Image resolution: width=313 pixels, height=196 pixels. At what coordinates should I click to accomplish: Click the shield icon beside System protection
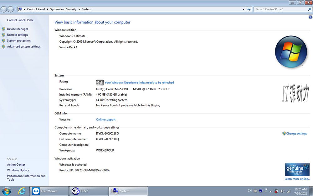(x=3, y=40)
